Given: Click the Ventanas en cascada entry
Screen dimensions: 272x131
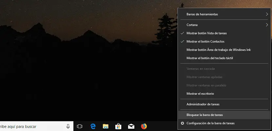Looking at the screenshot, I should pos(224,69).
